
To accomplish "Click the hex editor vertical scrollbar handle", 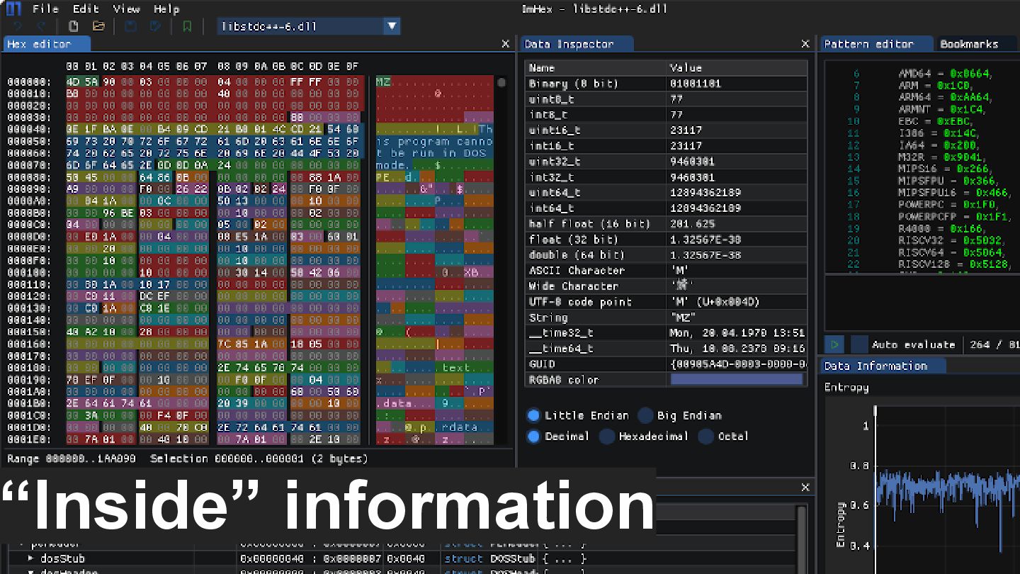I will click(502, 83).
